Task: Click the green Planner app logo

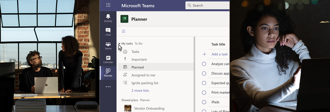Action: click(124, 19)
